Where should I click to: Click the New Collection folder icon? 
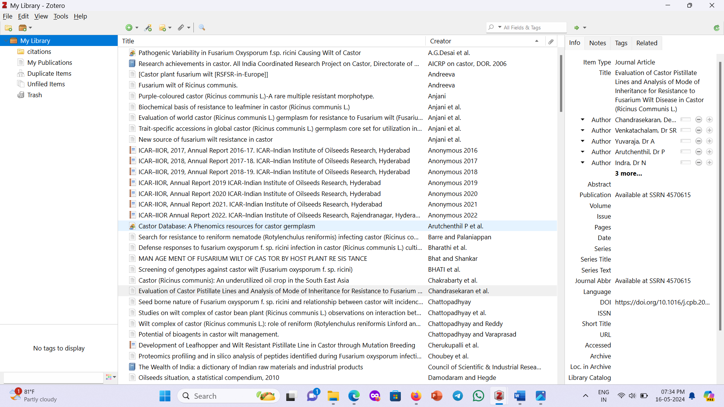click(x=8, y=28)
